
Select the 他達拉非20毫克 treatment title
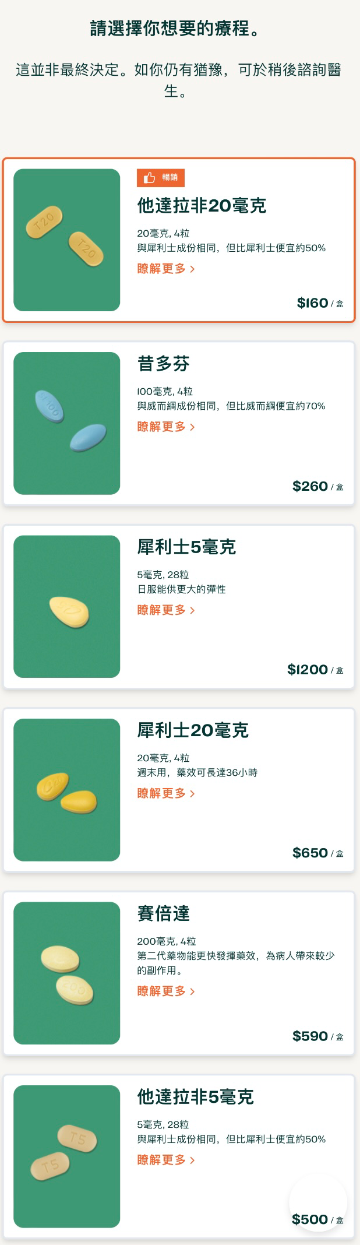pos(202,206)
